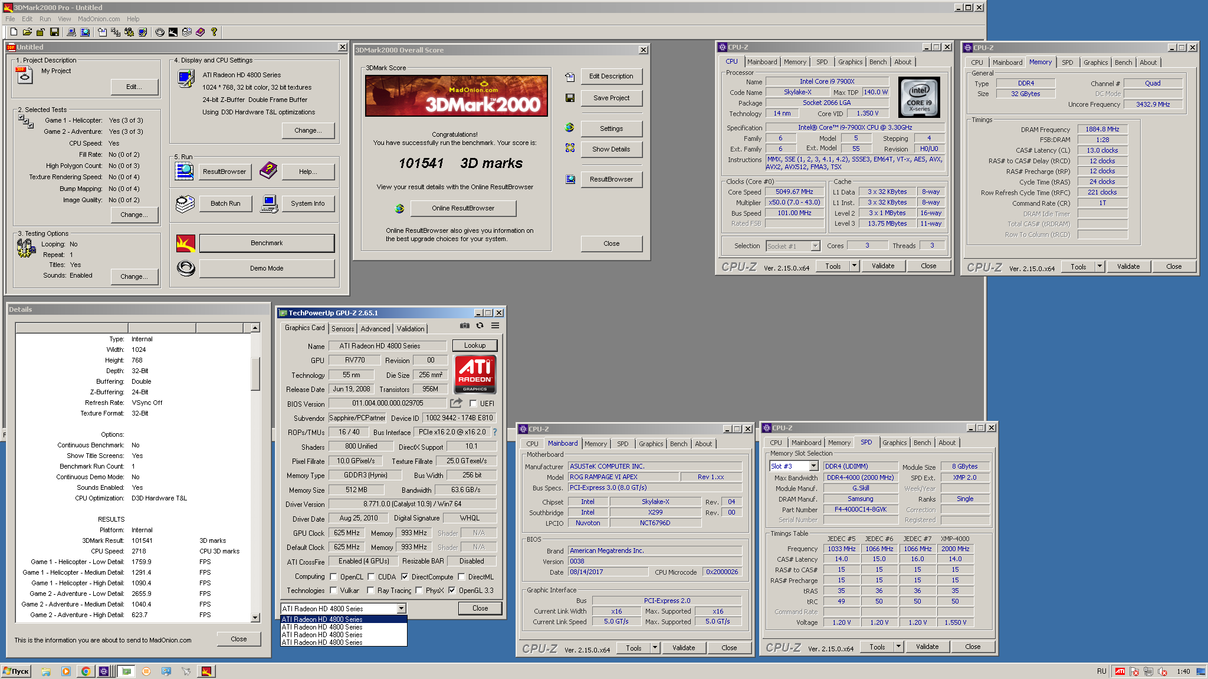This screenshot has height=679, width=1208.
Task: Expand Tools dropdown arrow in CPU-Z SPD window
Action: click(898, 647)
